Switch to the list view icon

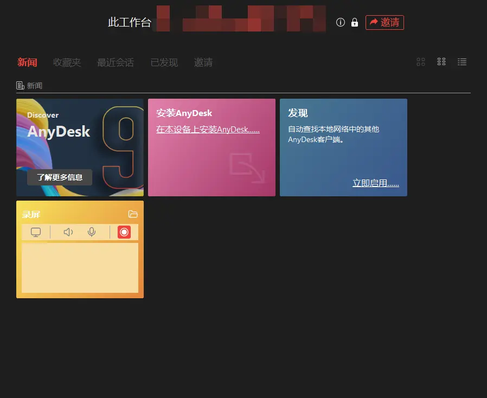tap(462, 62)
